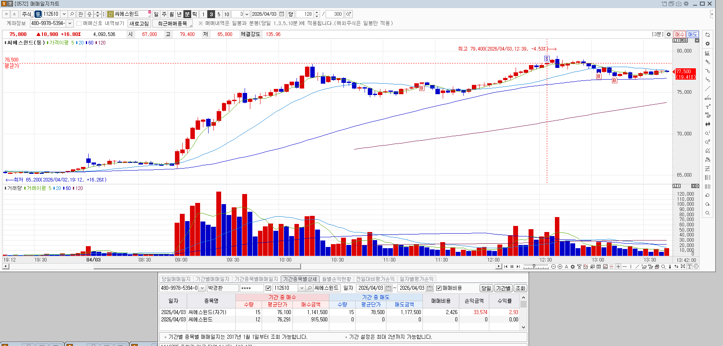Click the 당일 button in journal panel
Image resolution: width=723 pixels, height=346 pixels.
point(486,288)
